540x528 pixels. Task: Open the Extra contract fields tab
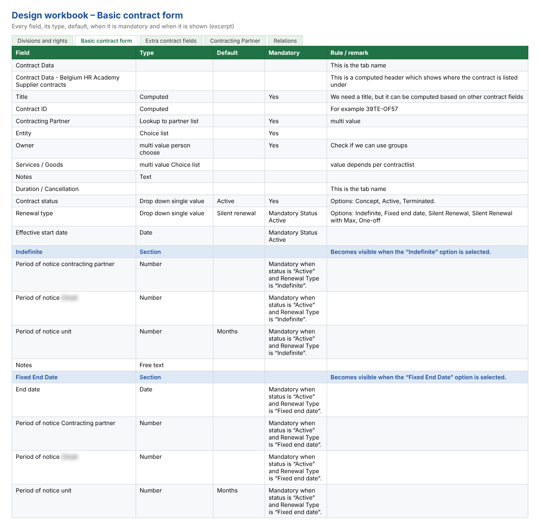(x=171, y=40)
